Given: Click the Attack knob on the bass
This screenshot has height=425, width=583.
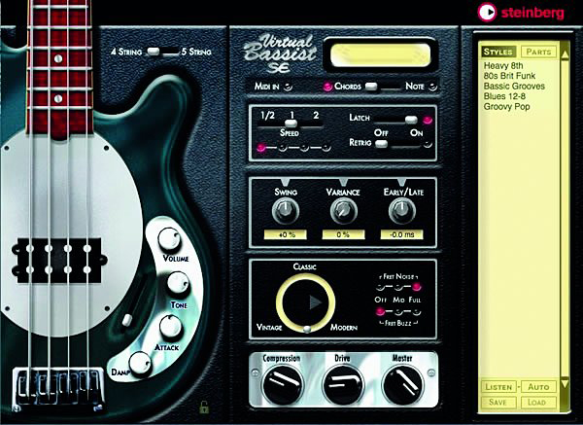Looking at the screenshot, I should [x=170, y=327].
